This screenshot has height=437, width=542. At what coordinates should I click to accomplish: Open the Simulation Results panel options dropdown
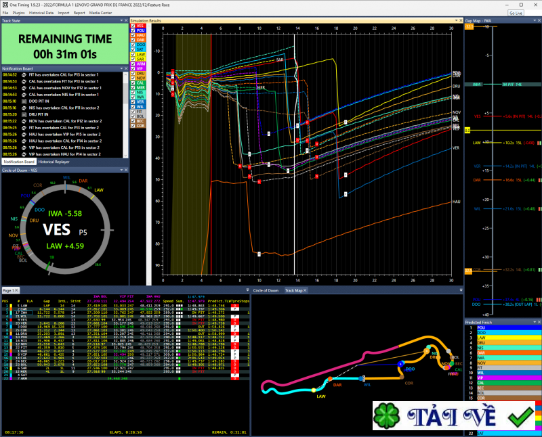click(x=456, y=21)
